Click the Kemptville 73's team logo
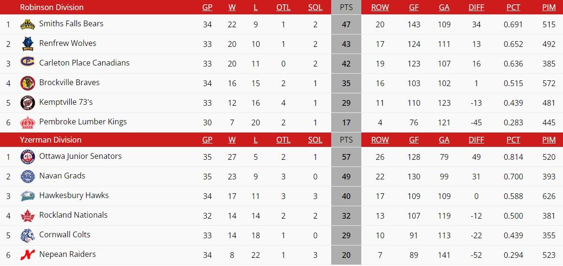 tap(28, 103)
